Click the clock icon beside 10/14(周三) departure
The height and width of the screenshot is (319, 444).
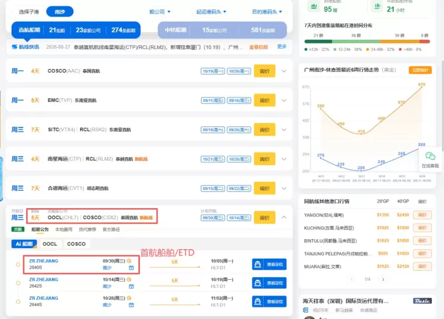tap(129, 280)
